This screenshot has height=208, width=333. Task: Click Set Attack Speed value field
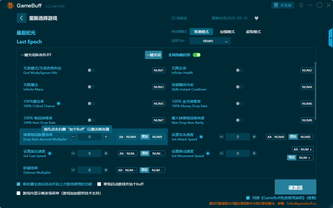click(238, 137)
